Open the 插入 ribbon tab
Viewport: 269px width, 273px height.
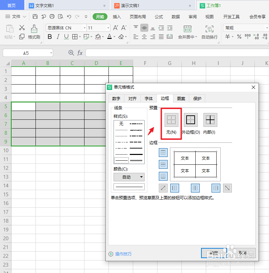(x=117, y=17)
